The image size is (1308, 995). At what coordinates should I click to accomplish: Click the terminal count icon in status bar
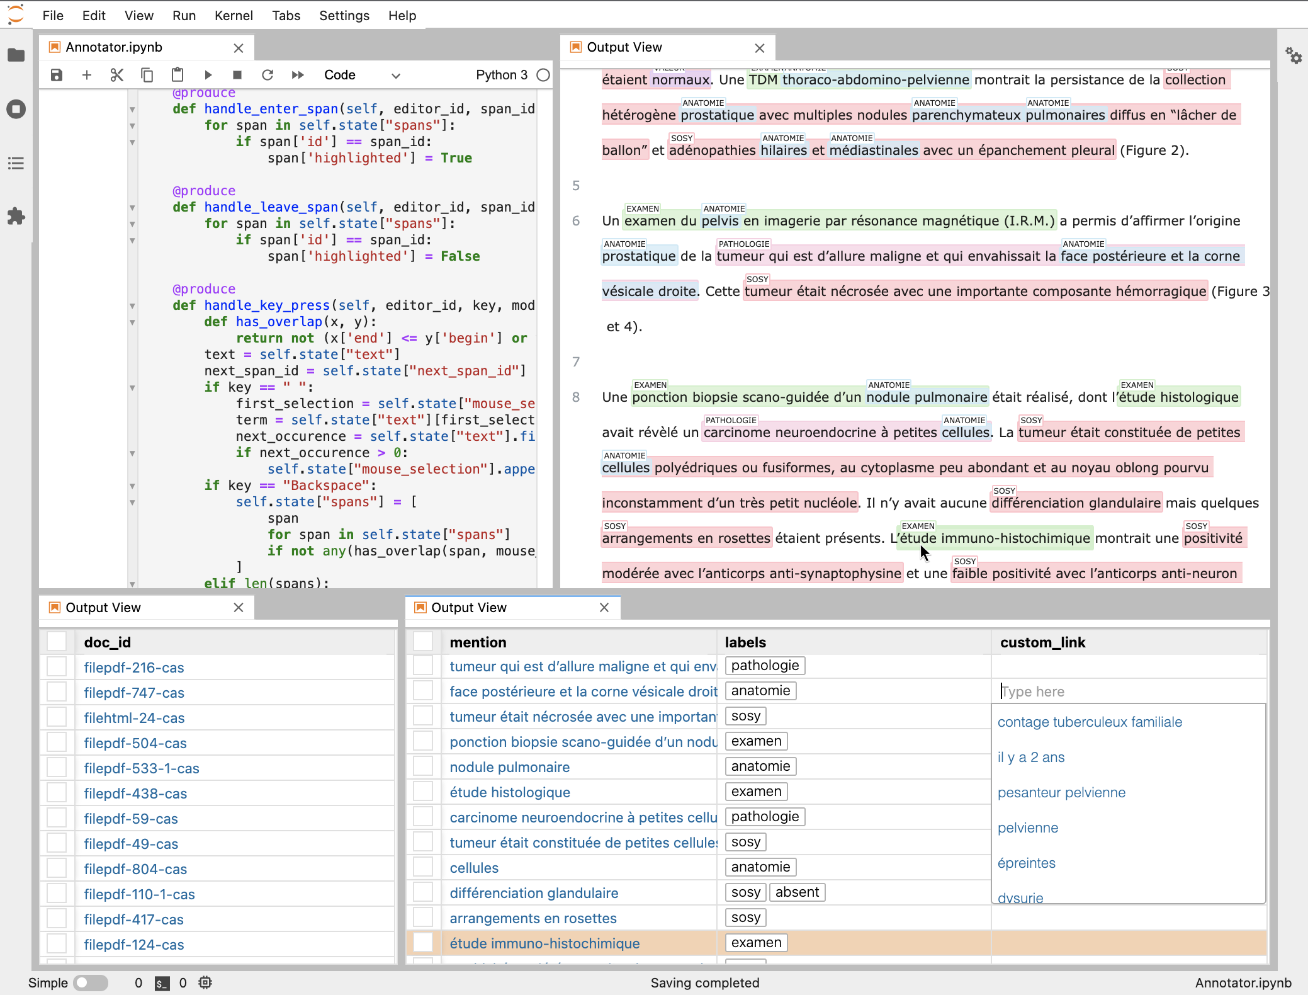click(x=162, y=983)
